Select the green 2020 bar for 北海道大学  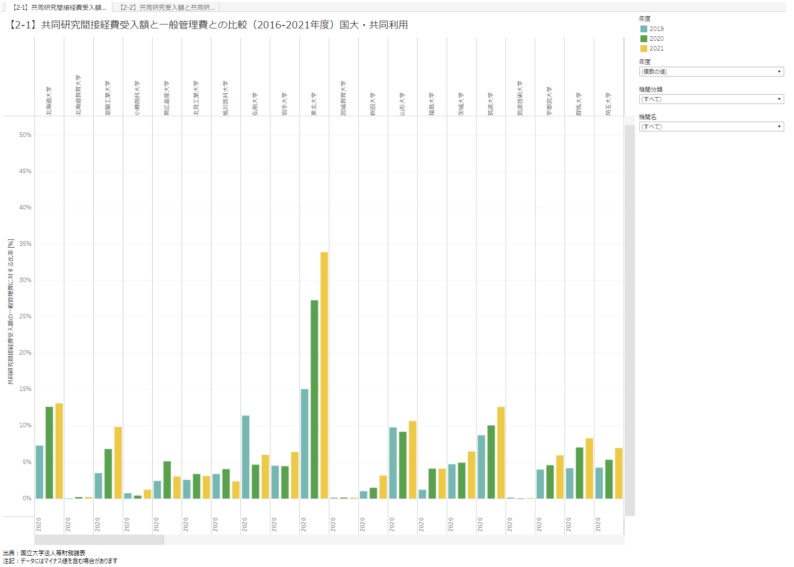pyautogui.click(x=50, y=453)
